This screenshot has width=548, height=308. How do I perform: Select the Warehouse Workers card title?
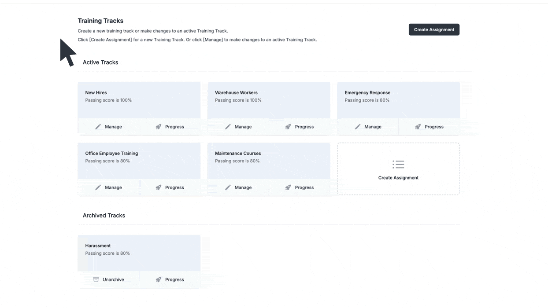tap(236, 93)
